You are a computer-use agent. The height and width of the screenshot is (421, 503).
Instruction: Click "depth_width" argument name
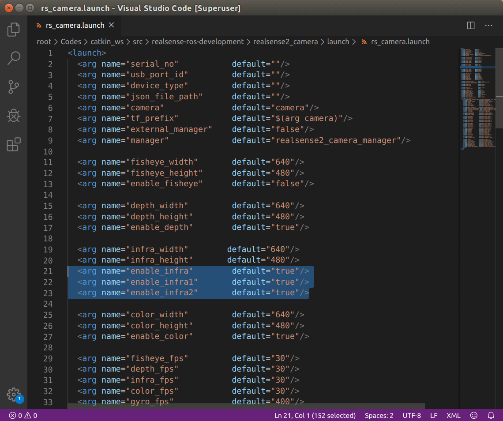(157, 206)
